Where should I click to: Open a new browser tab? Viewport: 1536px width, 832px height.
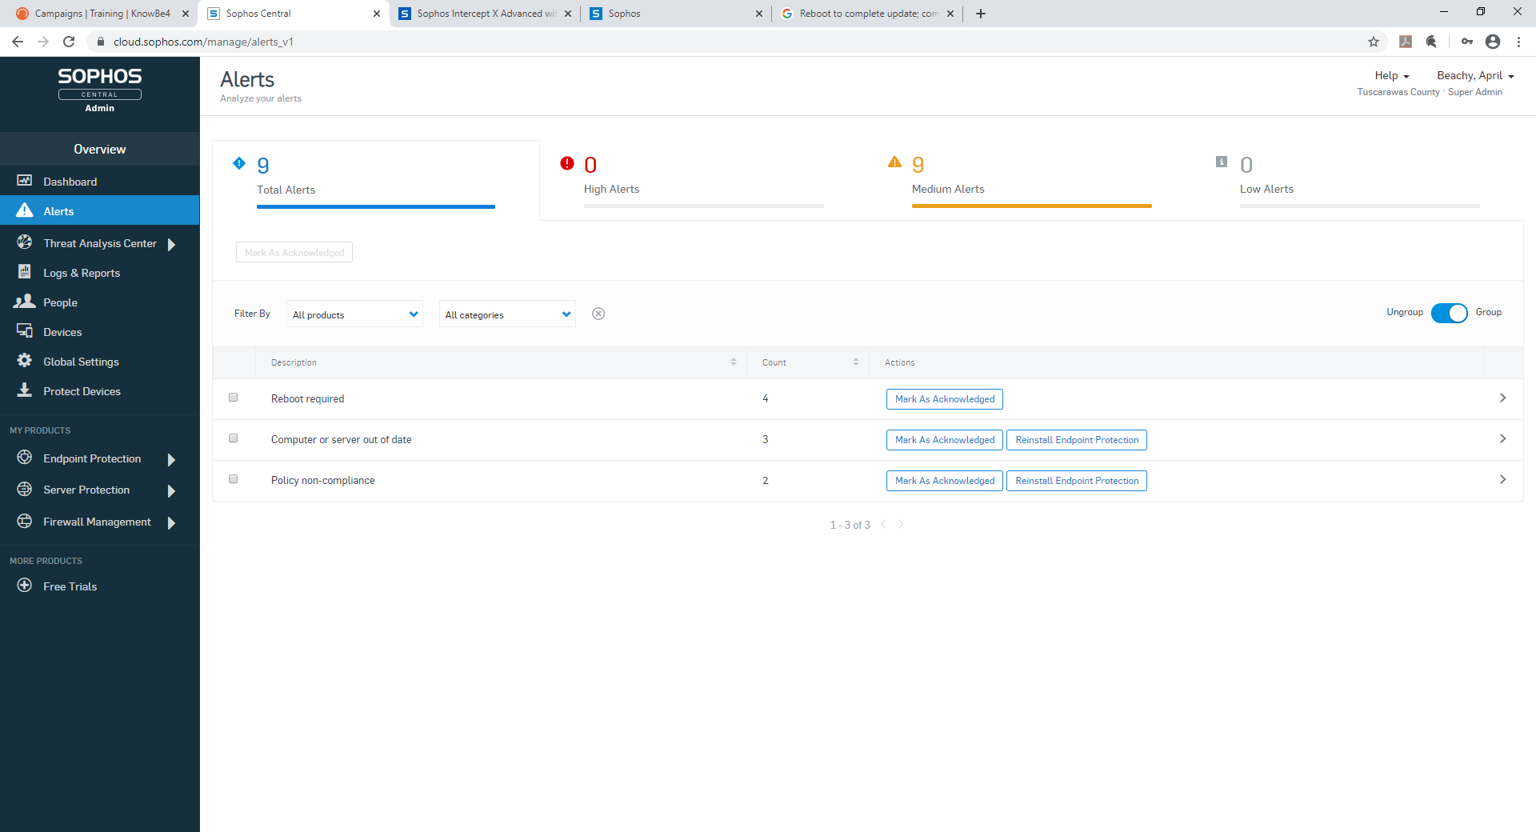pyautogui.click(x=981, y=14)
